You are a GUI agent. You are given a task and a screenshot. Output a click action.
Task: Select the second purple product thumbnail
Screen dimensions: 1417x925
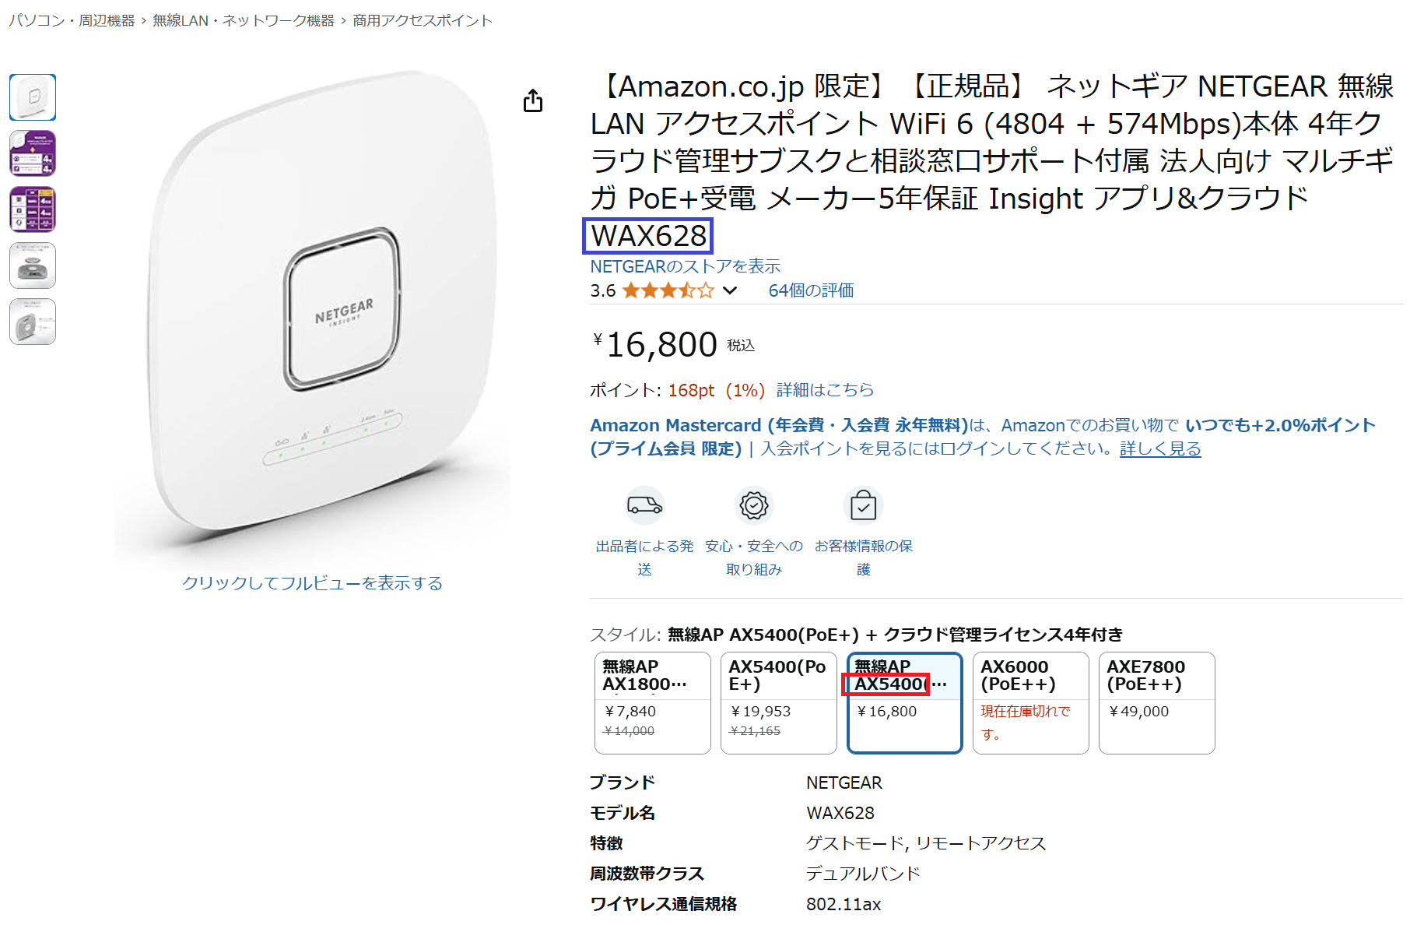(33, 153)
